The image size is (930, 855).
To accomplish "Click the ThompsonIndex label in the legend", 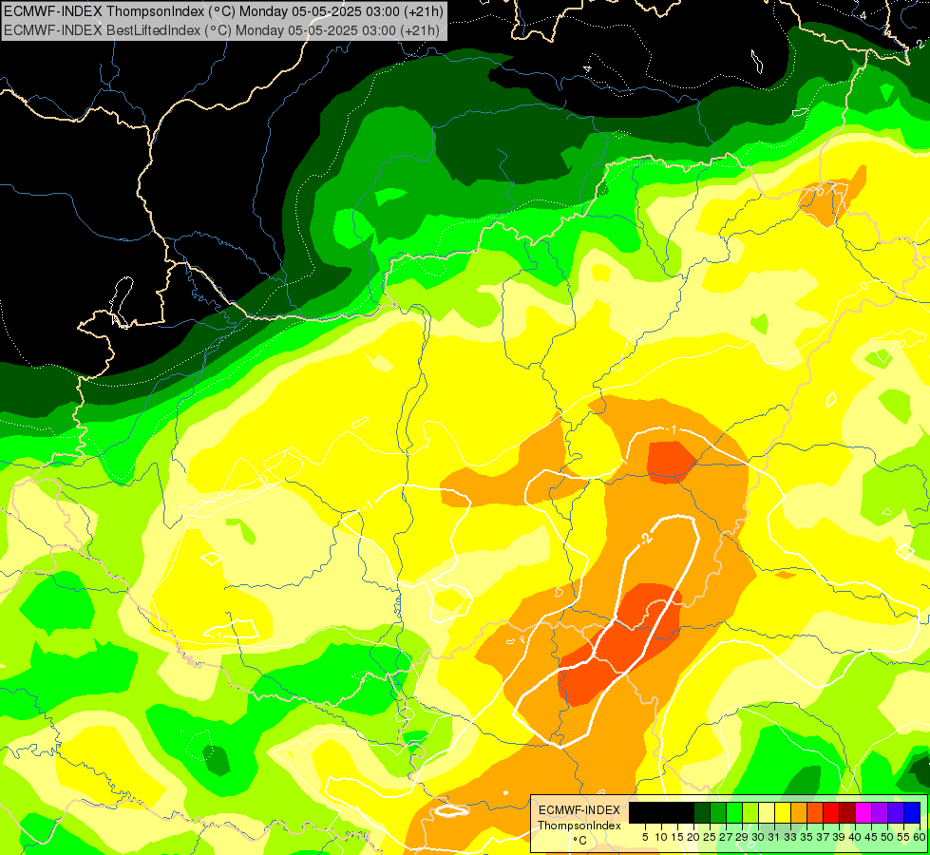I will (x=579, y=826).
